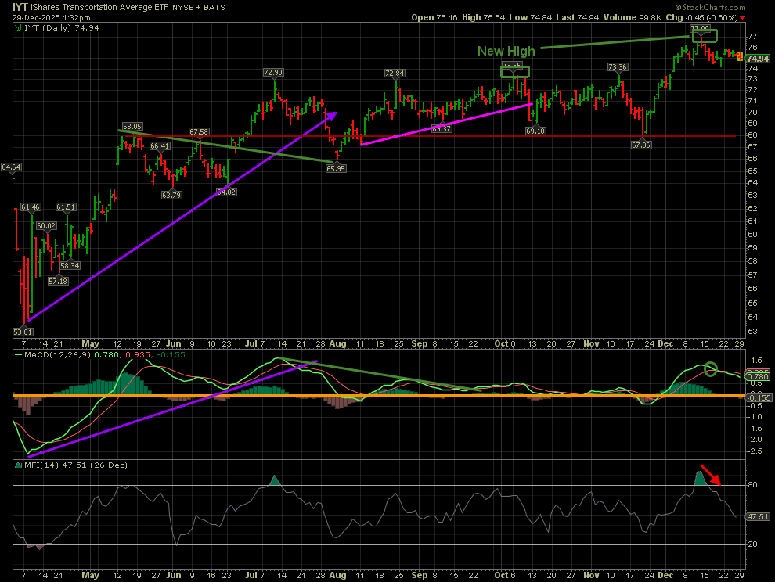
Task: Click the green circle on the MACD line
Action: (x=711, y=368)
